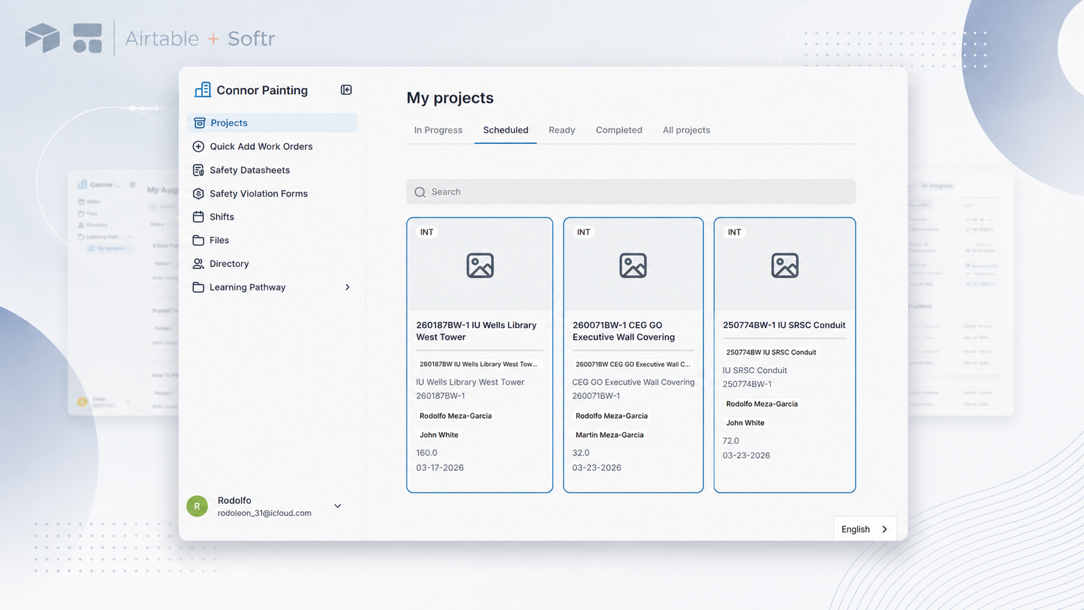Viewport: 1084px width, 610px height.
Task: Select the Scheduled tab
Action: 506,130
